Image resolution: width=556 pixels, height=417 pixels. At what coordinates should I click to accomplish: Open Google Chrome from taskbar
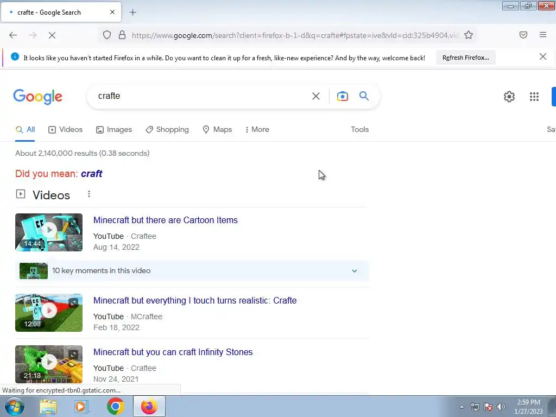(116, 406)
